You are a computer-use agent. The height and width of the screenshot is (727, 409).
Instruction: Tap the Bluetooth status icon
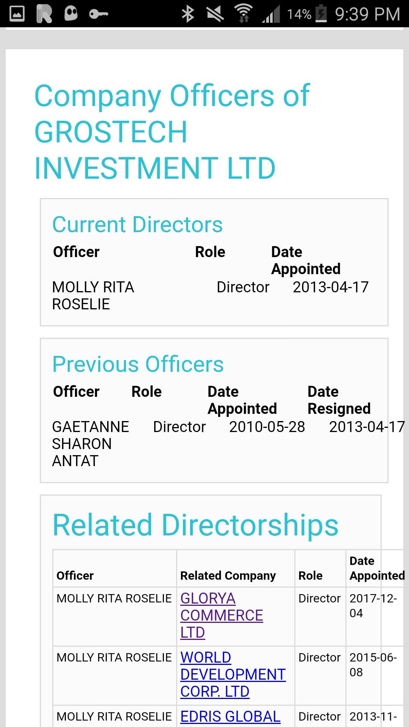(x=188, y=14)
